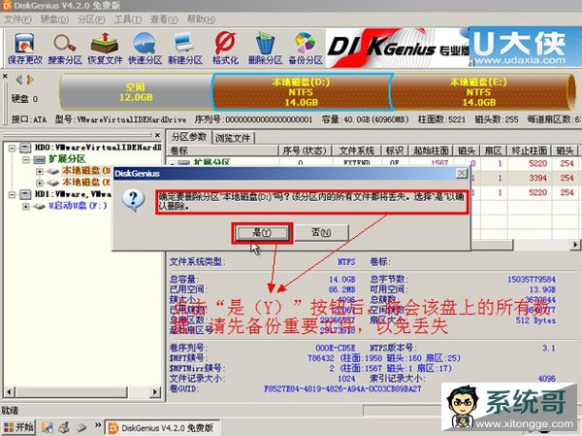Click the 终止柱面 column header

(x=529, y=151)
